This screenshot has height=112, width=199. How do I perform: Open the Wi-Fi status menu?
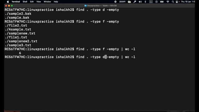[x=168, y=2]
